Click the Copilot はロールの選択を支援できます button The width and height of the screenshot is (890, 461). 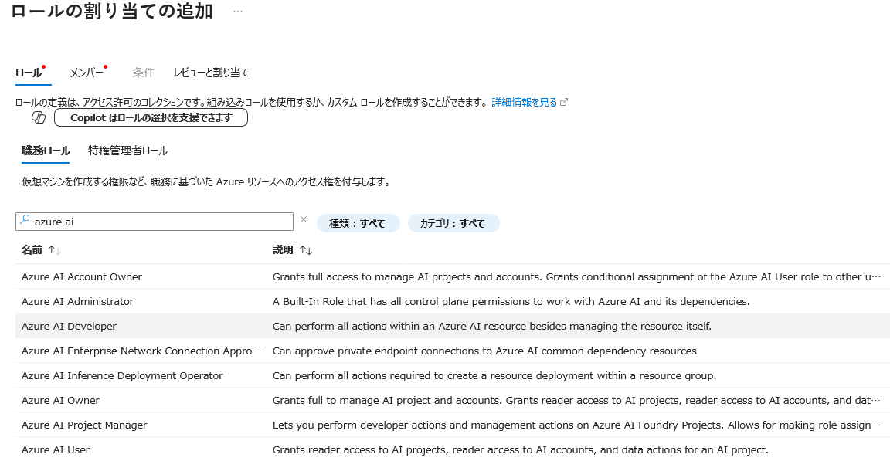pyautogui.click(x=151, y=117)
